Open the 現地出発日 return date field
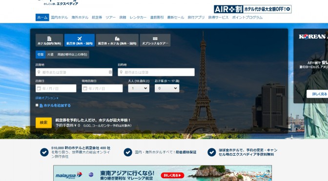328x181 pixels. pyautogui.click(x=102, y=89)
